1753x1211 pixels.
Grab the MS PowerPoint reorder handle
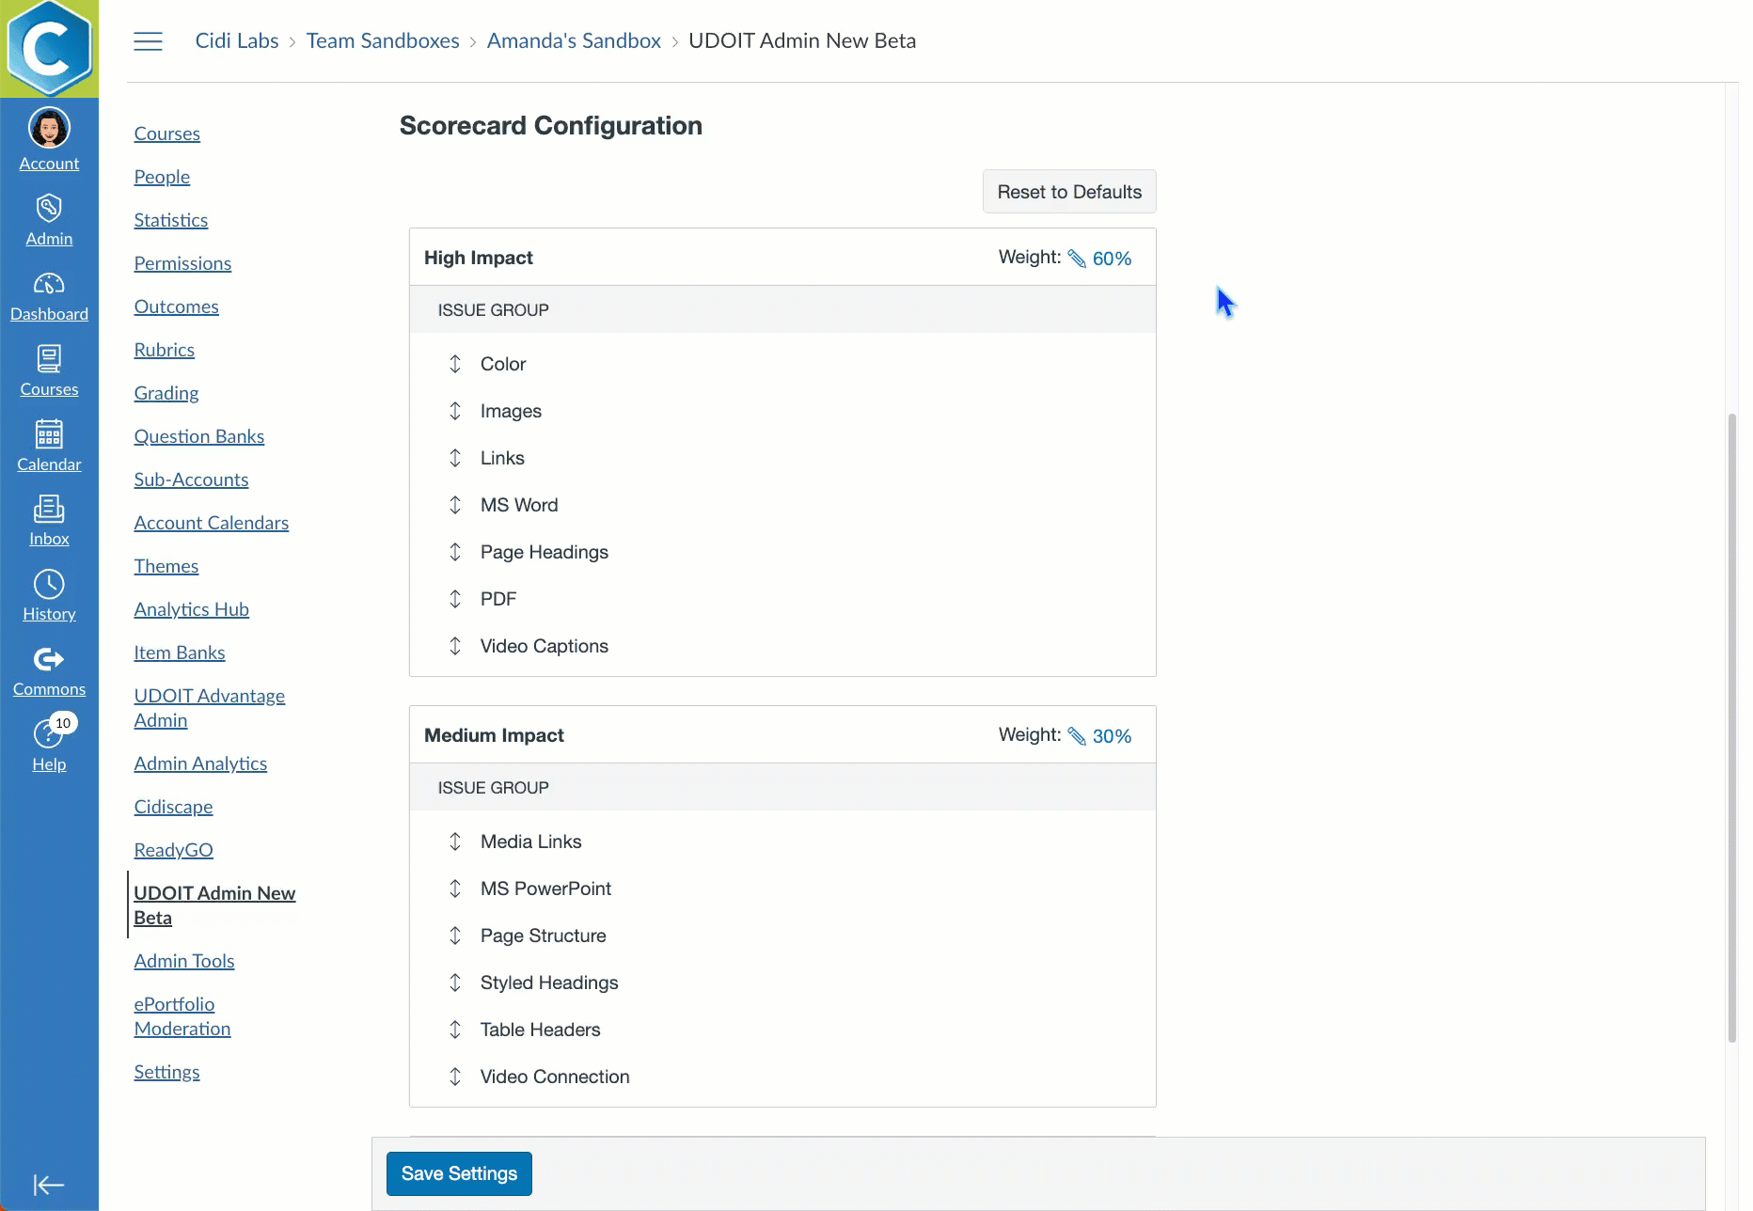click(x=455, y=889)
